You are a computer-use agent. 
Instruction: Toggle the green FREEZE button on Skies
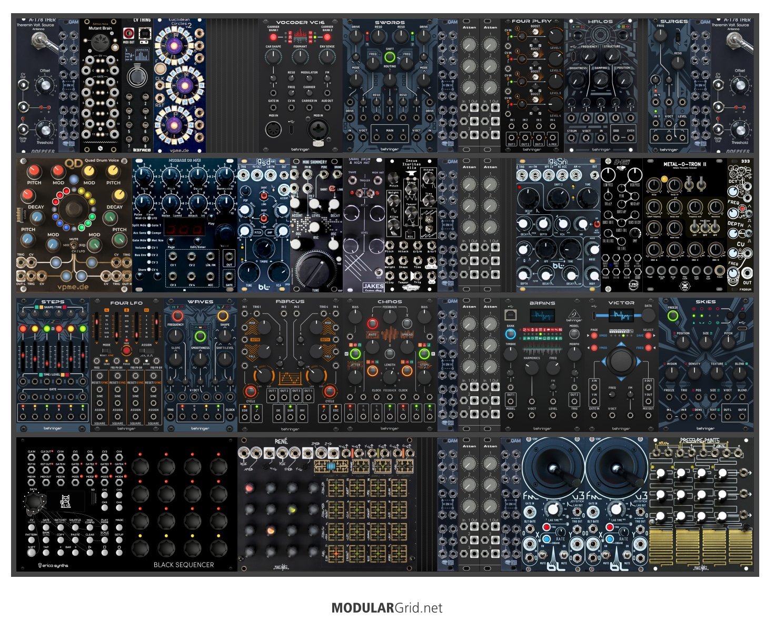[672, 316]
